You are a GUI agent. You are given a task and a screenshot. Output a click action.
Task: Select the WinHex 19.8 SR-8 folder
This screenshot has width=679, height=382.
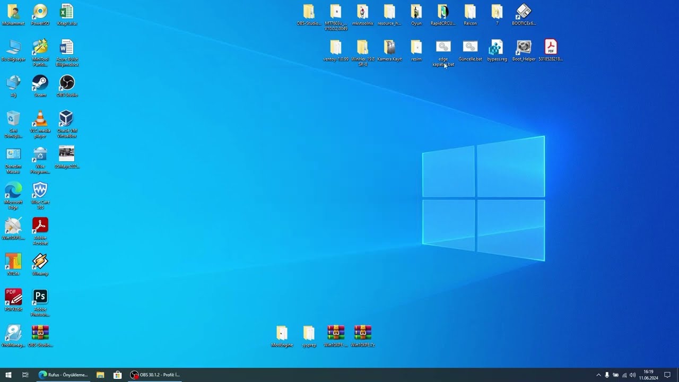[363, 53]
